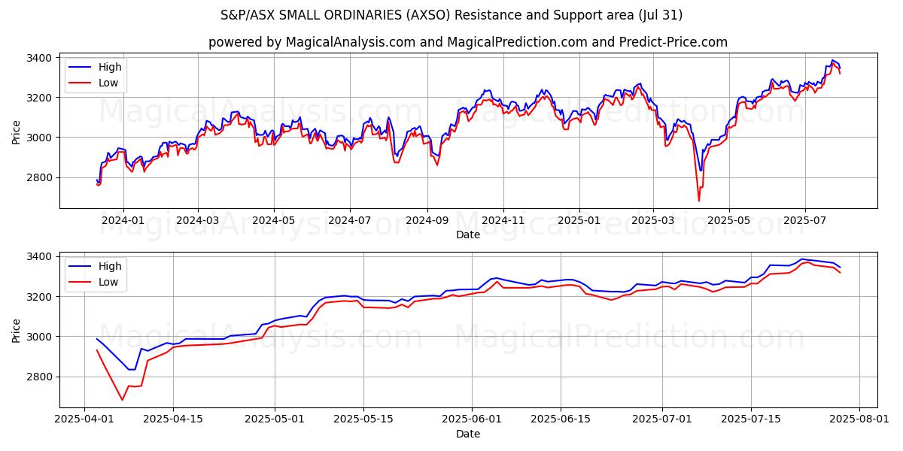903x451 pixels.
Task: Click the '2024-05' x-axis label
Action: (274, 221)
